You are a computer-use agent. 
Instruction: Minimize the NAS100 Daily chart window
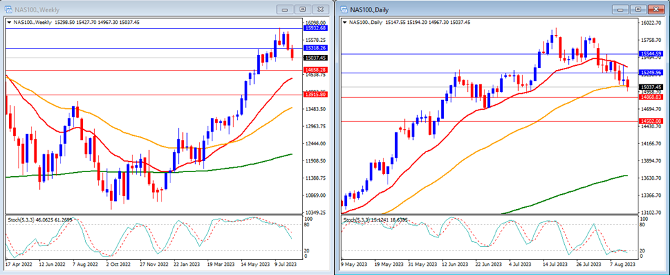(621, 9)
